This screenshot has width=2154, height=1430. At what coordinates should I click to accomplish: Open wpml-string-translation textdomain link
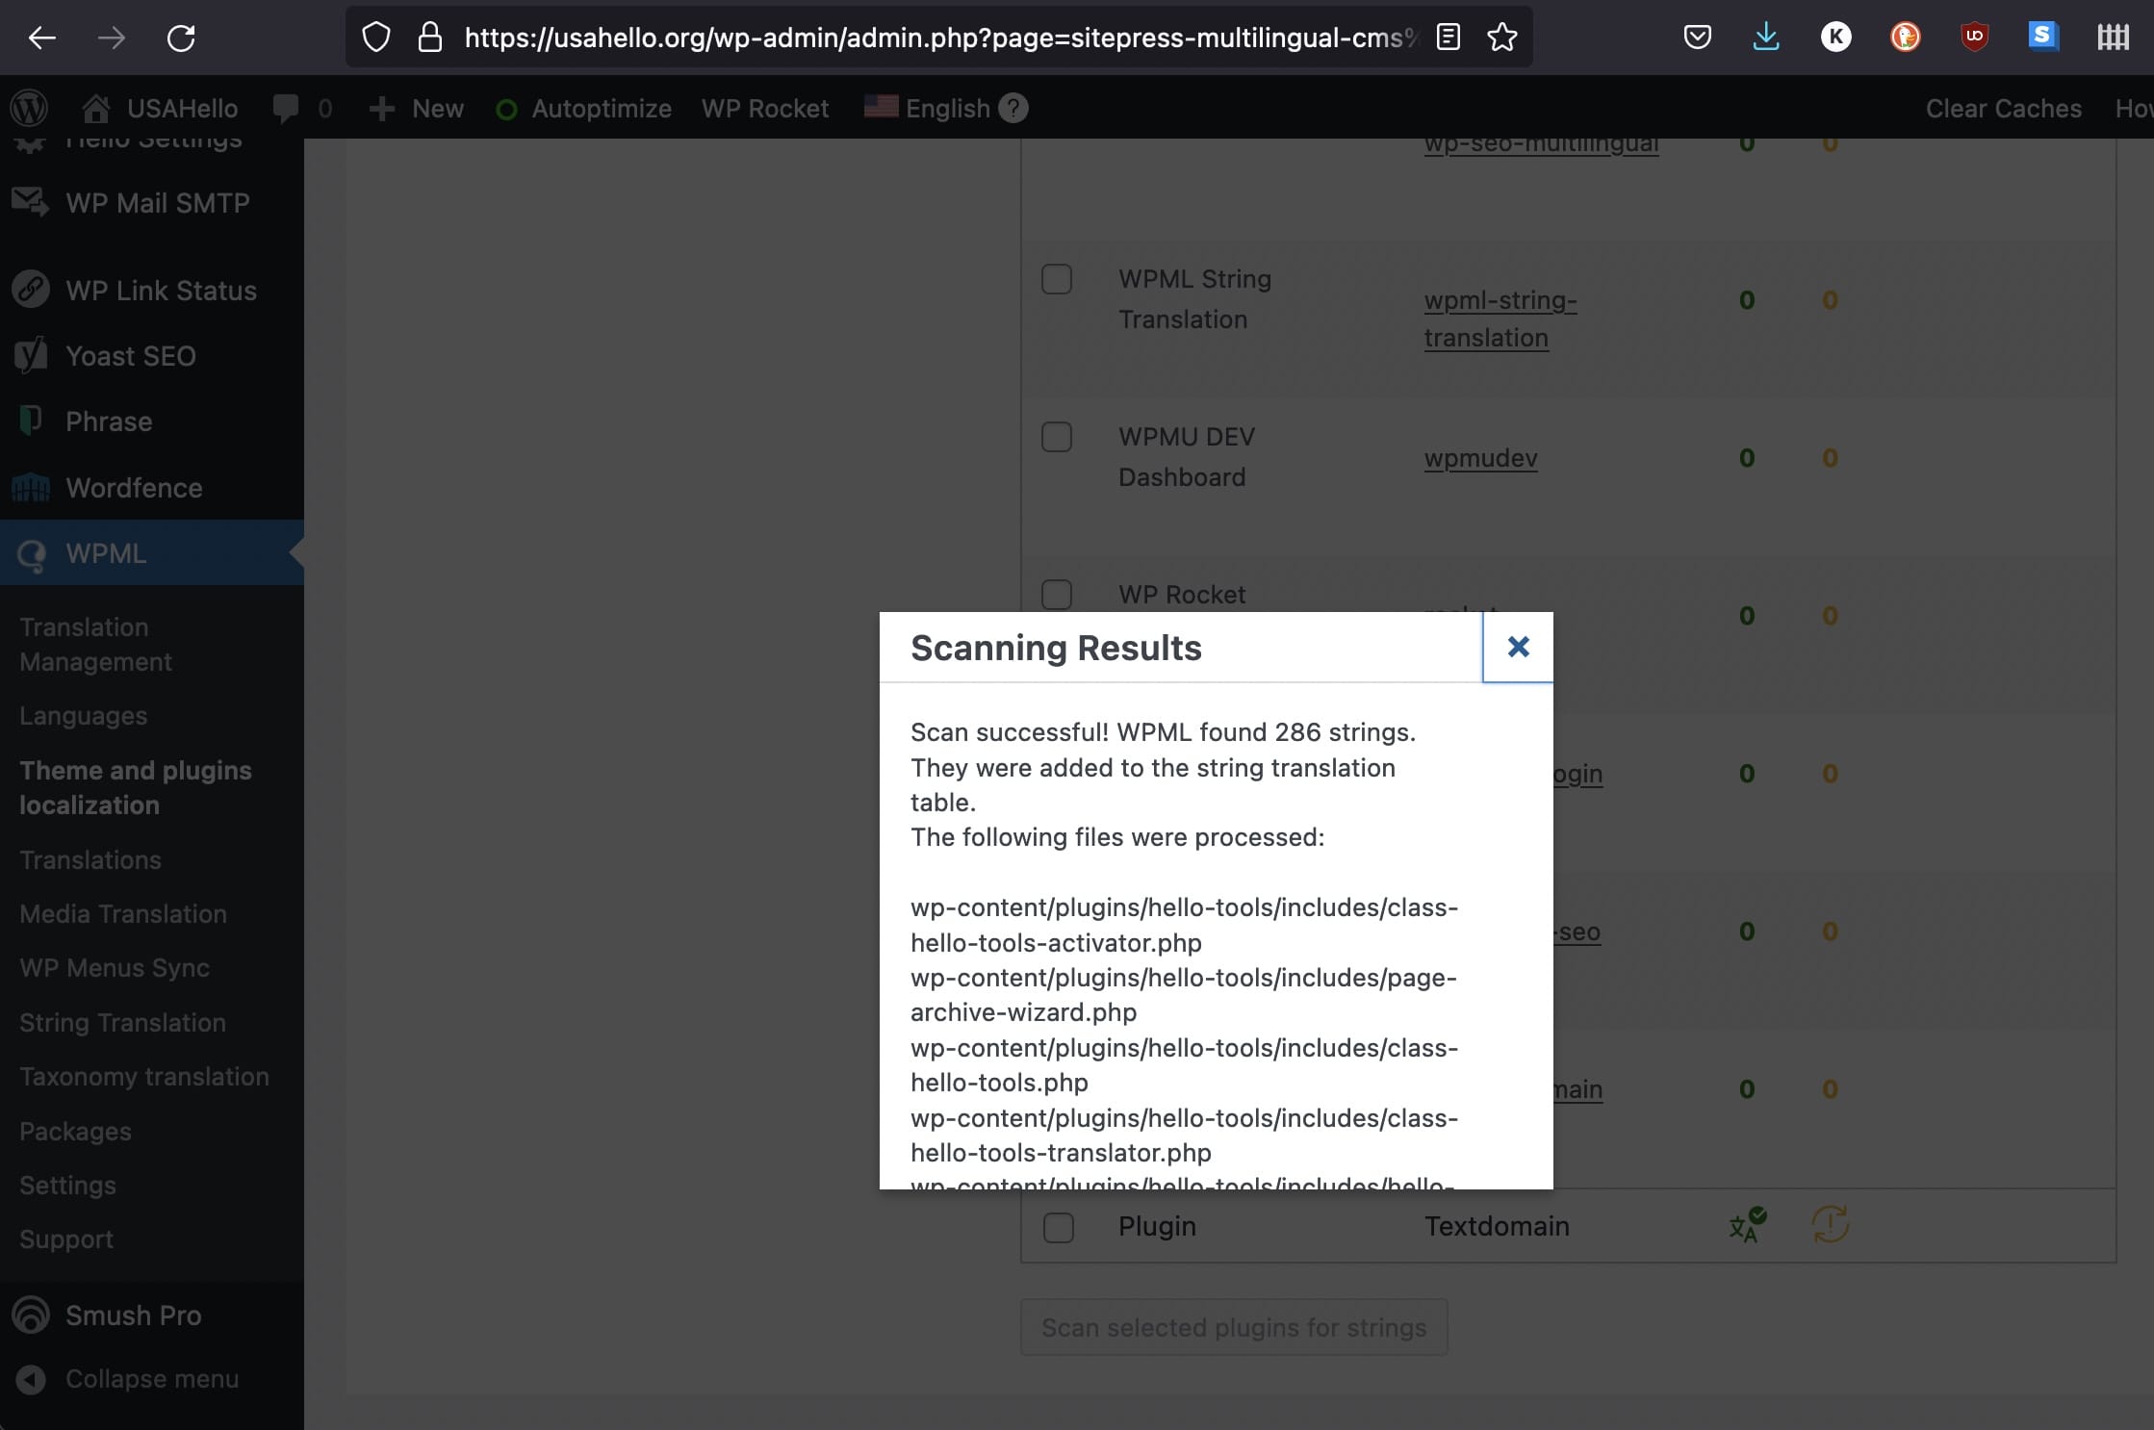(x=1500, y=319)
